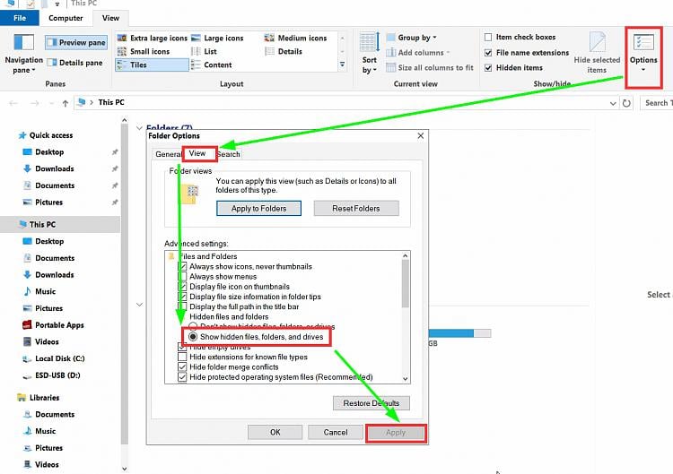Select List layout
Screen dimensions: 673x474
(x=204, y=51)
